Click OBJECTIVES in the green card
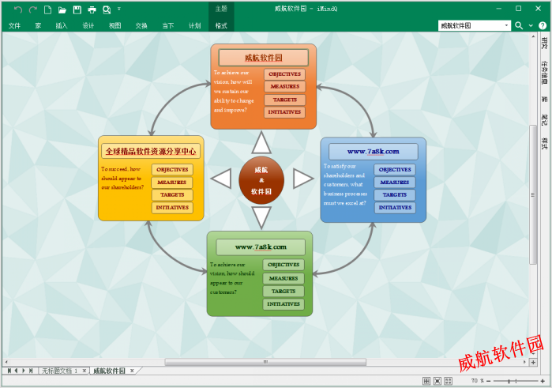The image size is (552, 388). coord(284,265)
